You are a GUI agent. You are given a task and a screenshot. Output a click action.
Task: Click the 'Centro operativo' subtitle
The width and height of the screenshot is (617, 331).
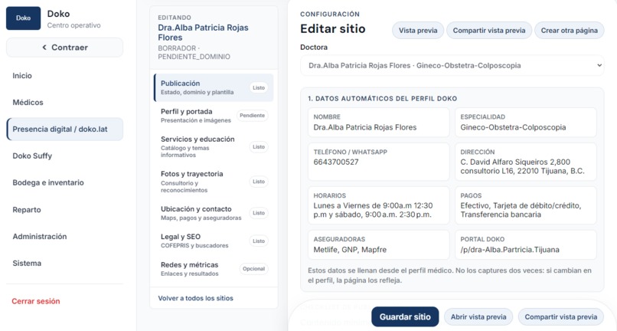(74, 25)
